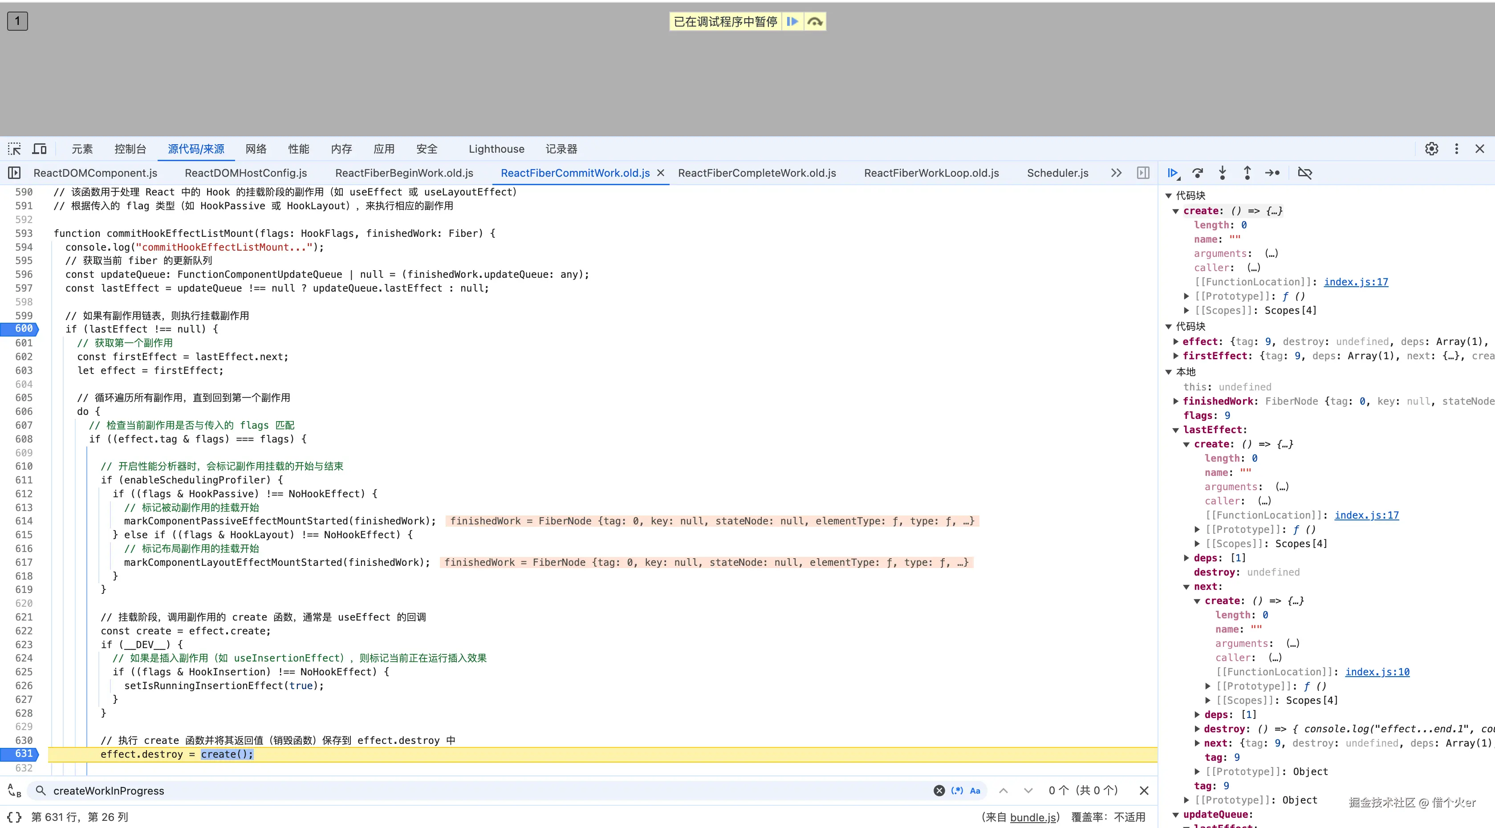Toggle regular expression search option
Image resolution: width=1495 pixels, height=828 pixels.
957,791
